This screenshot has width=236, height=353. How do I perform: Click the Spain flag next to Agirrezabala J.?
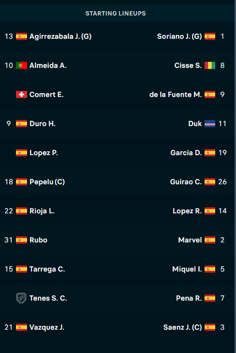point(21,36)
